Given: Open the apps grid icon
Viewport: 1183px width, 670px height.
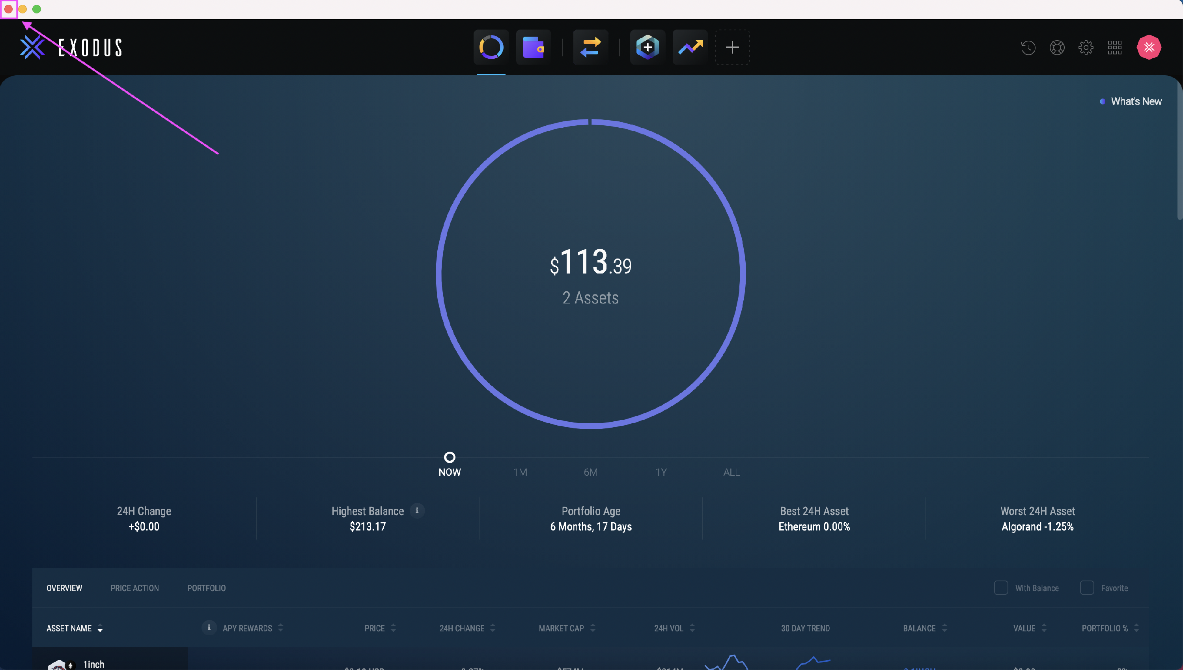Looking at the screenshot, I should [1114, 47].
